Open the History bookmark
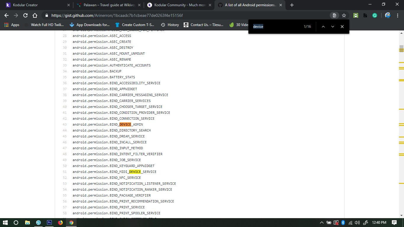404x227 pixels. click(x=170, y=25)
